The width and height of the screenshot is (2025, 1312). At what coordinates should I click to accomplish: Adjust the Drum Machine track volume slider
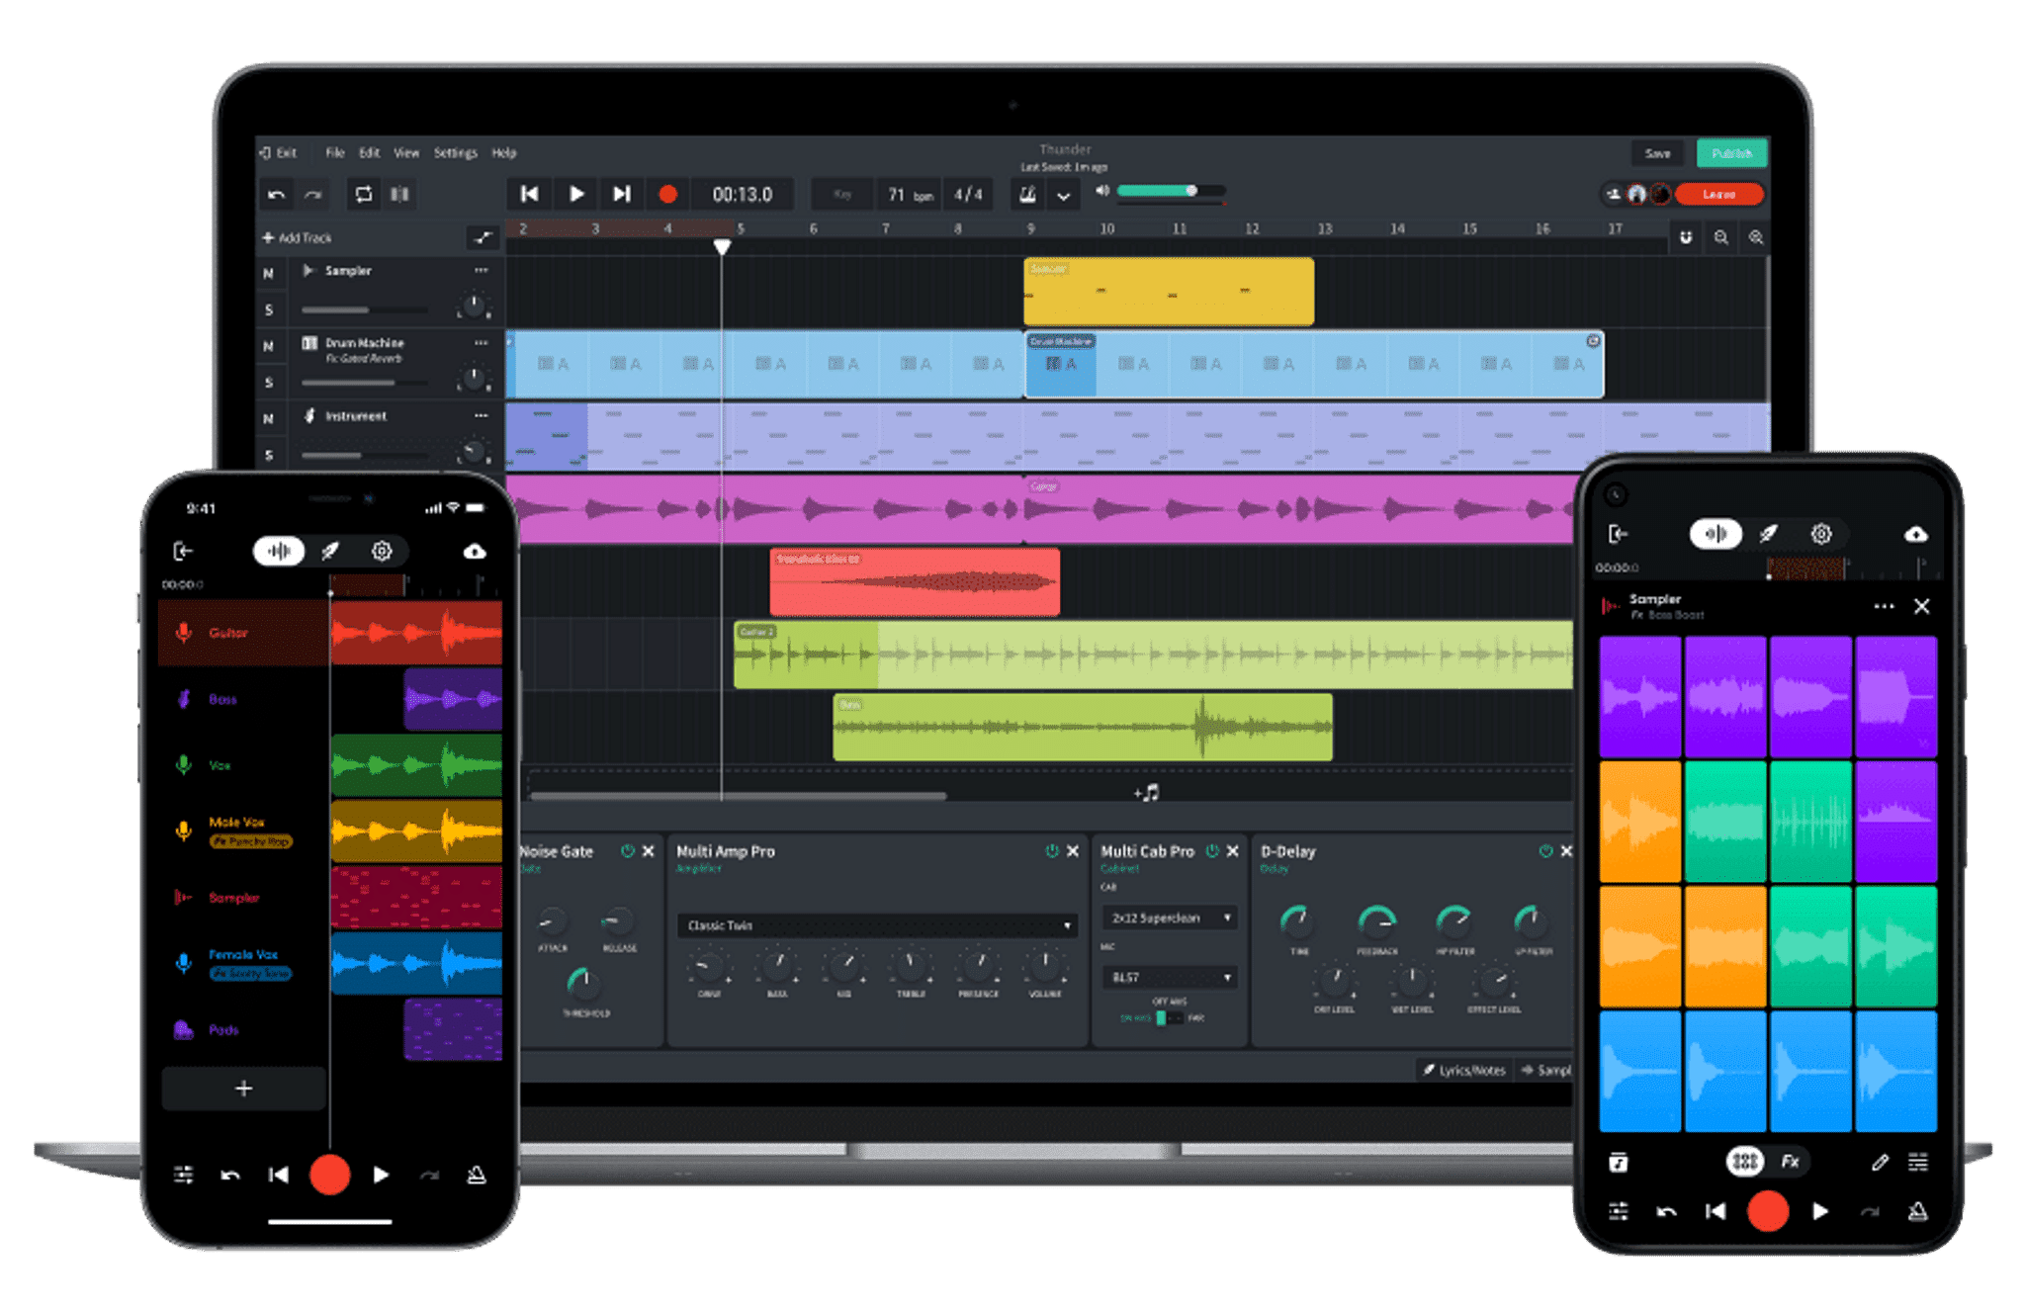coord(365,383)
